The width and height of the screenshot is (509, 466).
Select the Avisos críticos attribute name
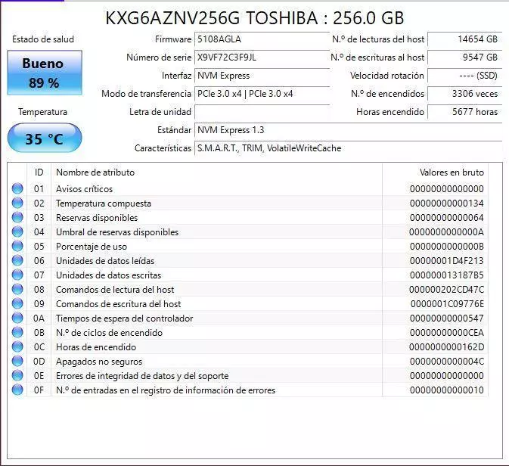point(85,189)
